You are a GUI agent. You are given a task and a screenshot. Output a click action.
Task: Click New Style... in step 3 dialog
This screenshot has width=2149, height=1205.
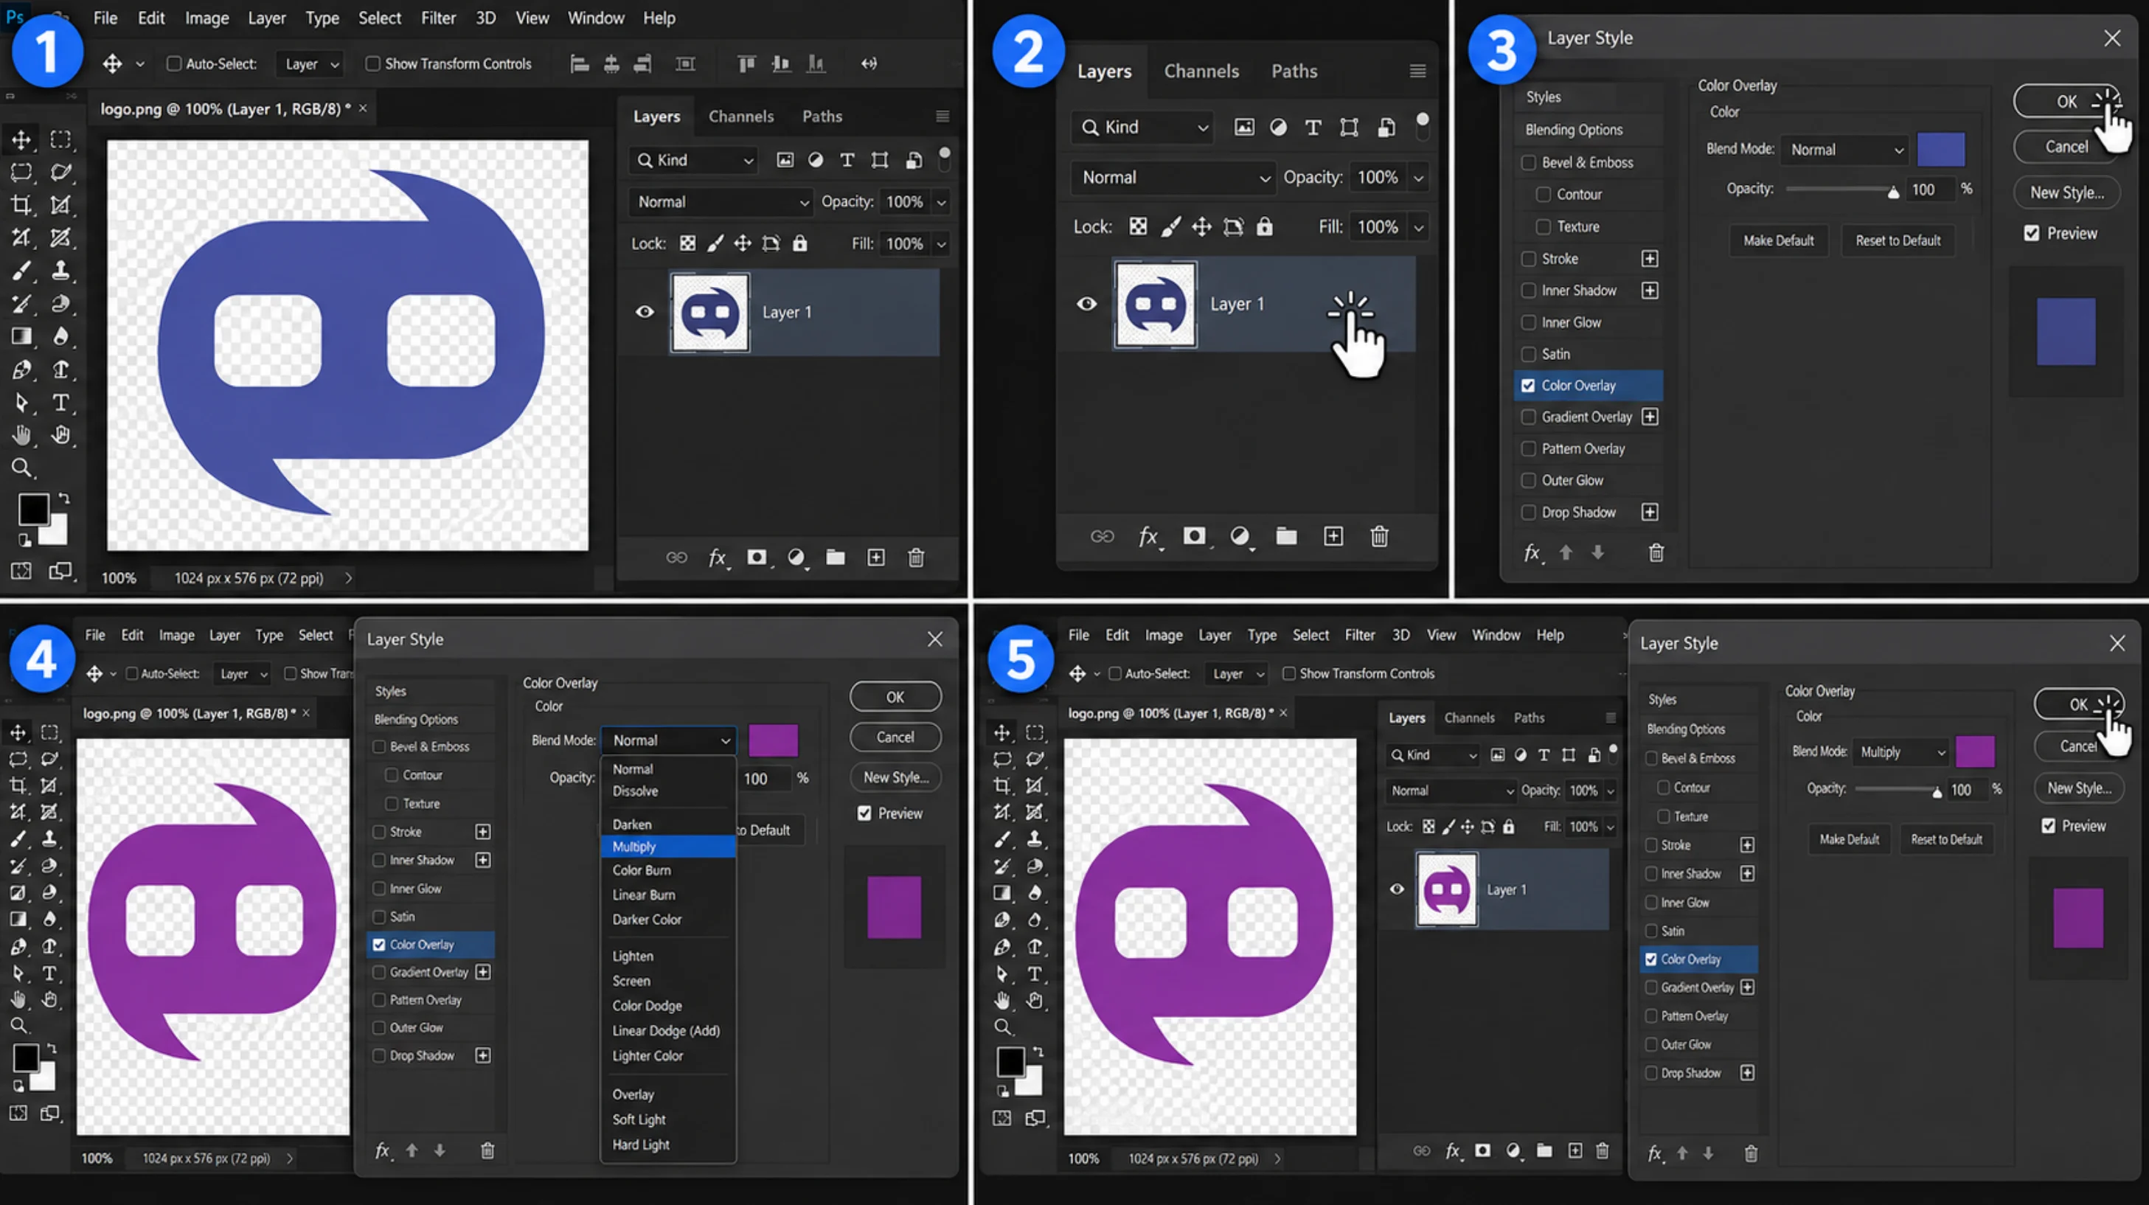[x=2066, y=192]
